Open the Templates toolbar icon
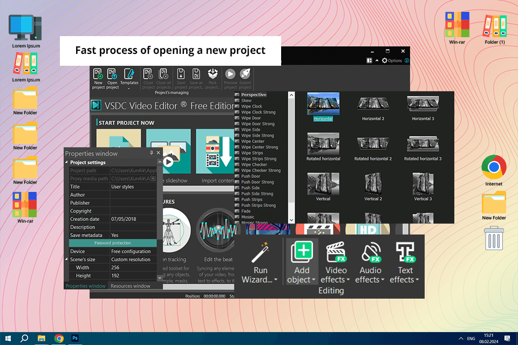 [129, 74]
